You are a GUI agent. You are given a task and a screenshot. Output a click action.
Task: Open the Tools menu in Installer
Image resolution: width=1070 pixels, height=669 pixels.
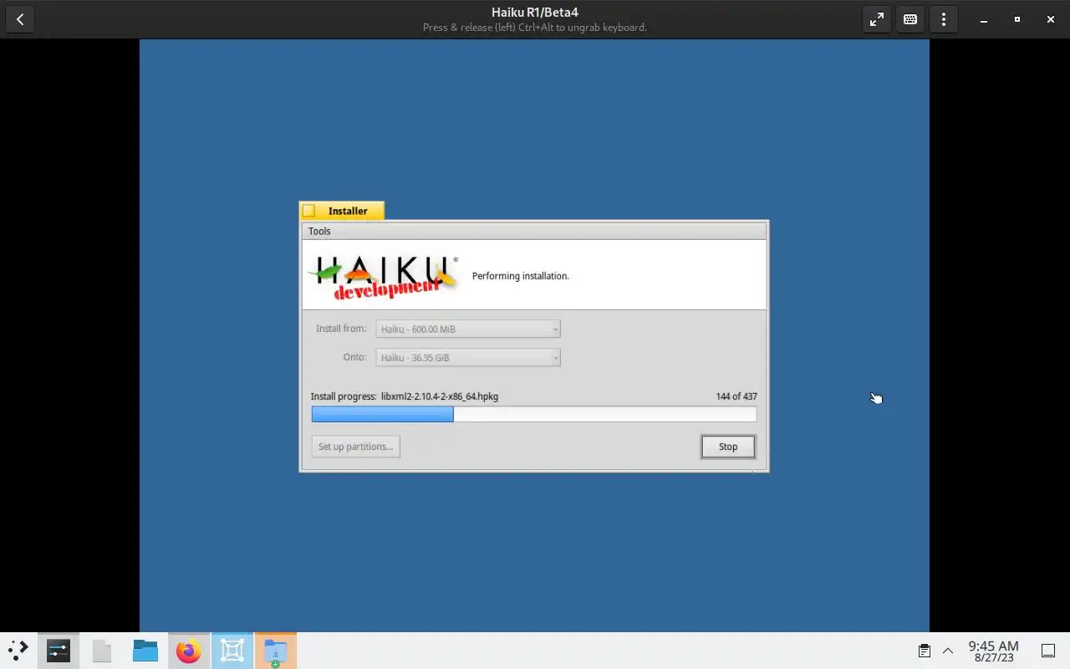pyautogui.click(x=319, y=231)
